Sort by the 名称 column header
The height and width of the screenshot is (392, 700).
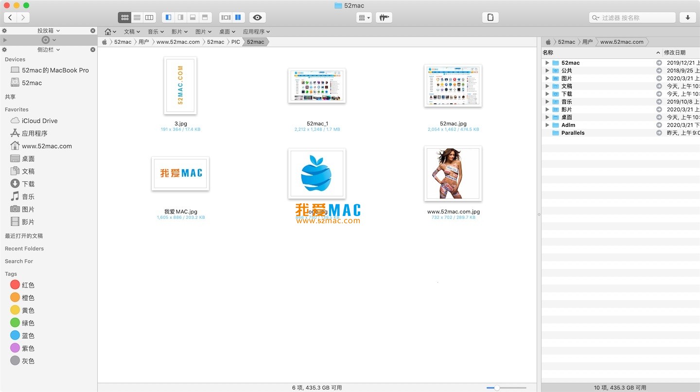tap(602, 53)
